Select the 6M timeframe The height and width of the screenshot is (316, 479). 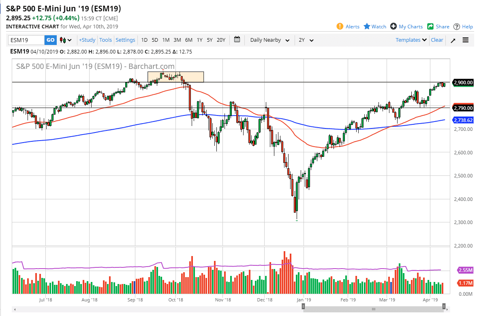pyautogui.click(x=188, y=40)
